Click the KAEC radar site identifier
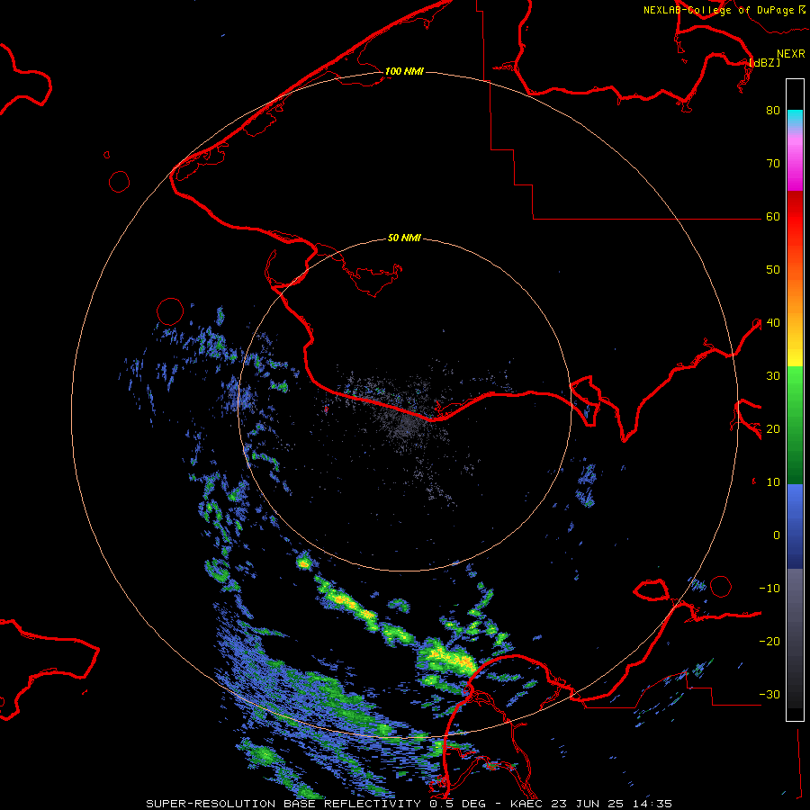Viewport: 810px width, 810px height. tap(526, 804)
